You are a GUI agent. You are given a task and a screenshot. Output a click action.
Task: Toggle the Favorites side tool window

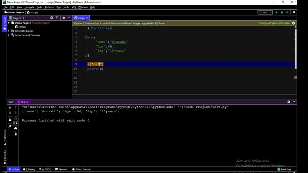pos(5,157)
